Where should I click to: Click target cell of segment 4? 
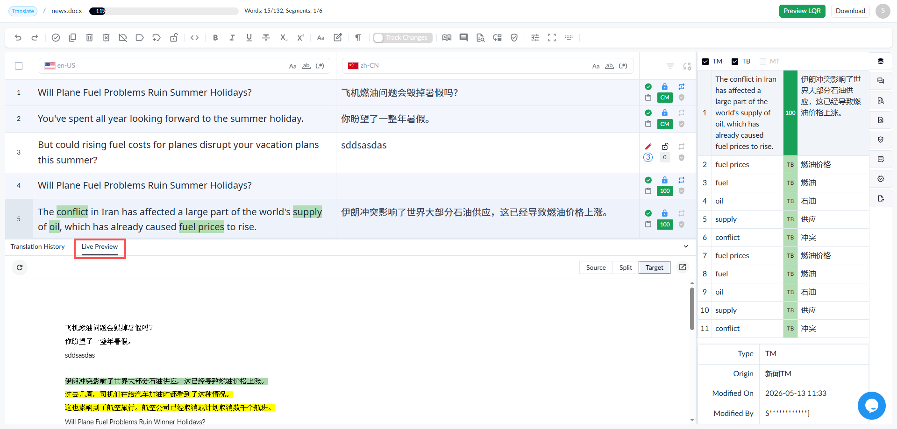click(487, 186)
